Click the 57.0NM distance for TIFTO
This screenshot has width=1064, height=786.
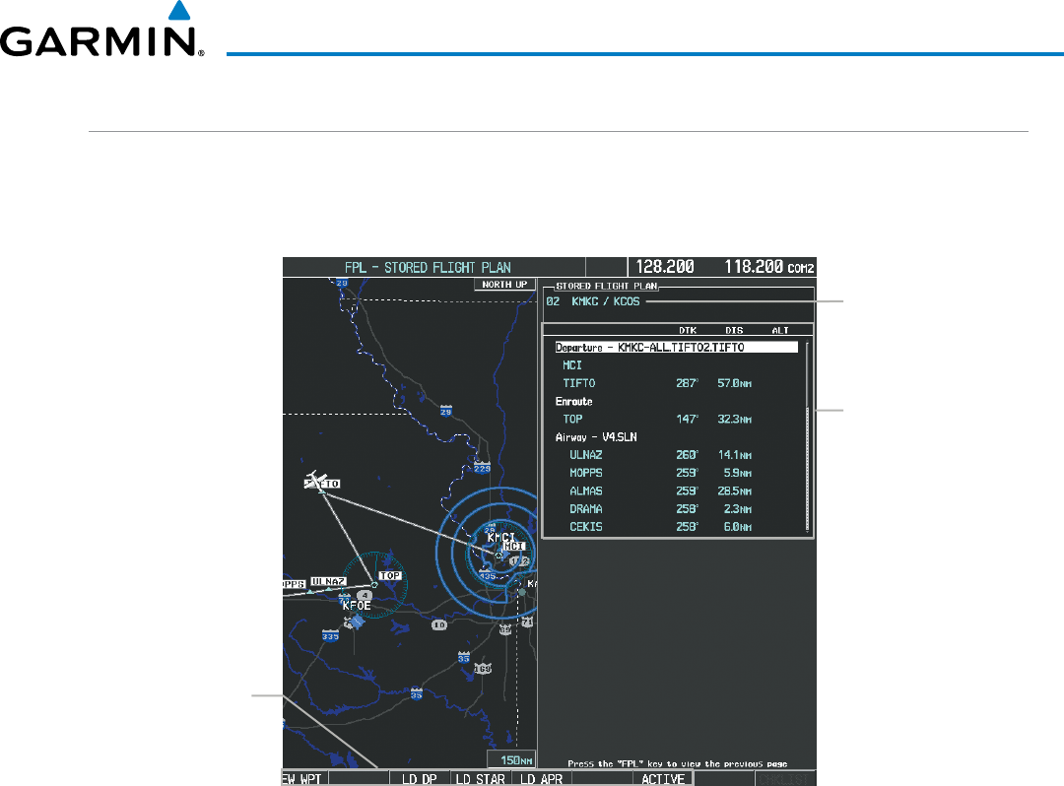coord(734,383)
